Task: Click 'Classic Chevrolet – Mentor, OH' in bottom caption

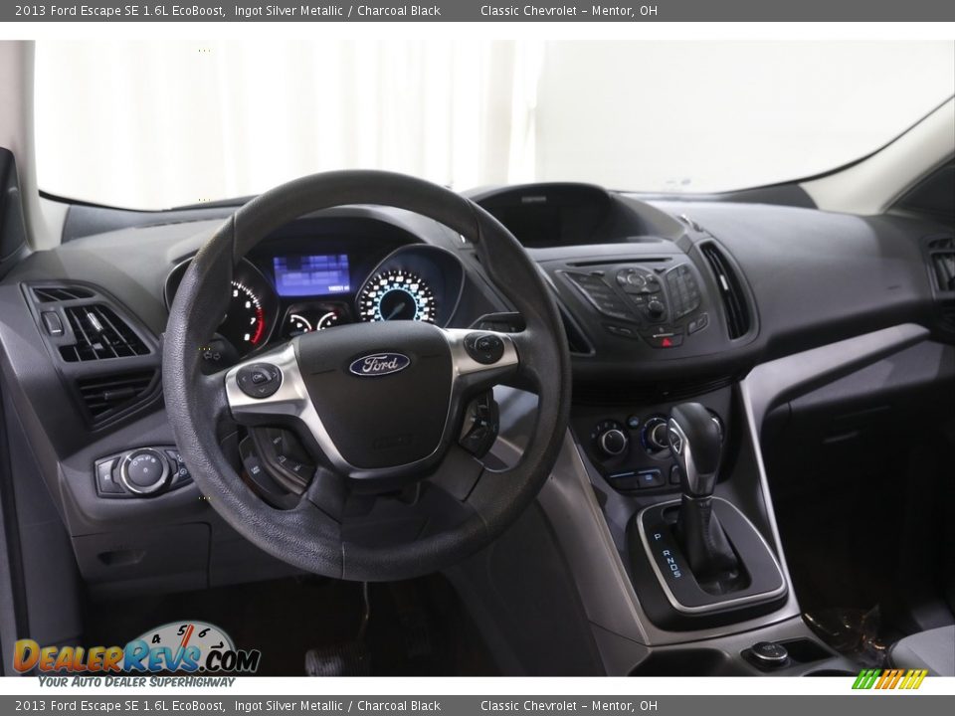Action: [x=569, y=706]
